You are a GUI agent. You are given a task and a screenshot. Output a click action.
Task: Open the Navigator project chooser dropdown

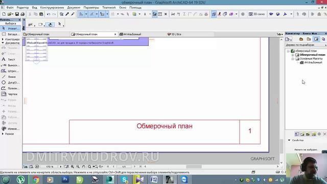point(289,39)
